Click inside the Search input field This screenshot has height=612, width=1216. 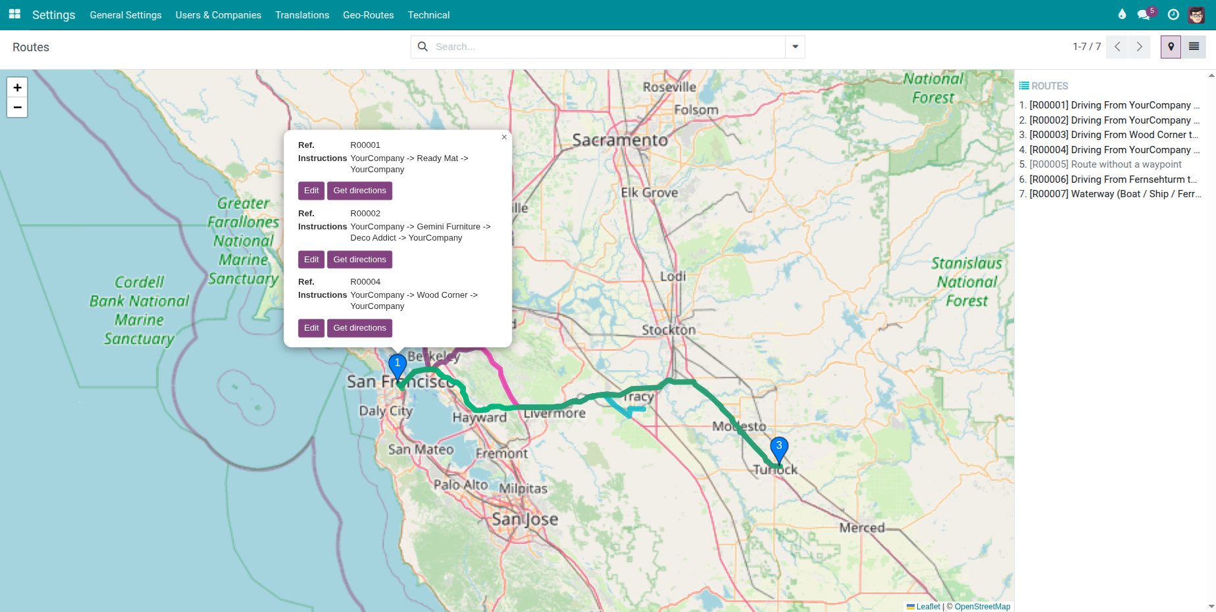tap(592, 47)
